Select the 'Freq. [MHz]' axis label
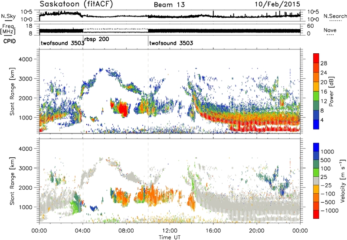The width and height of the screenshot is (347, 240). pos(8,29)
